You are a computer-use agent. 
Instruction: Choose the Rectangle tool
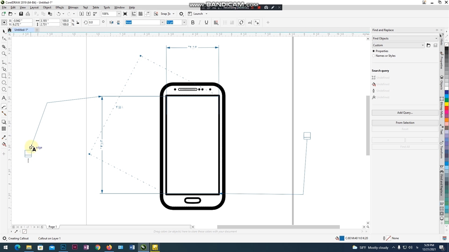tap(4, 76)
